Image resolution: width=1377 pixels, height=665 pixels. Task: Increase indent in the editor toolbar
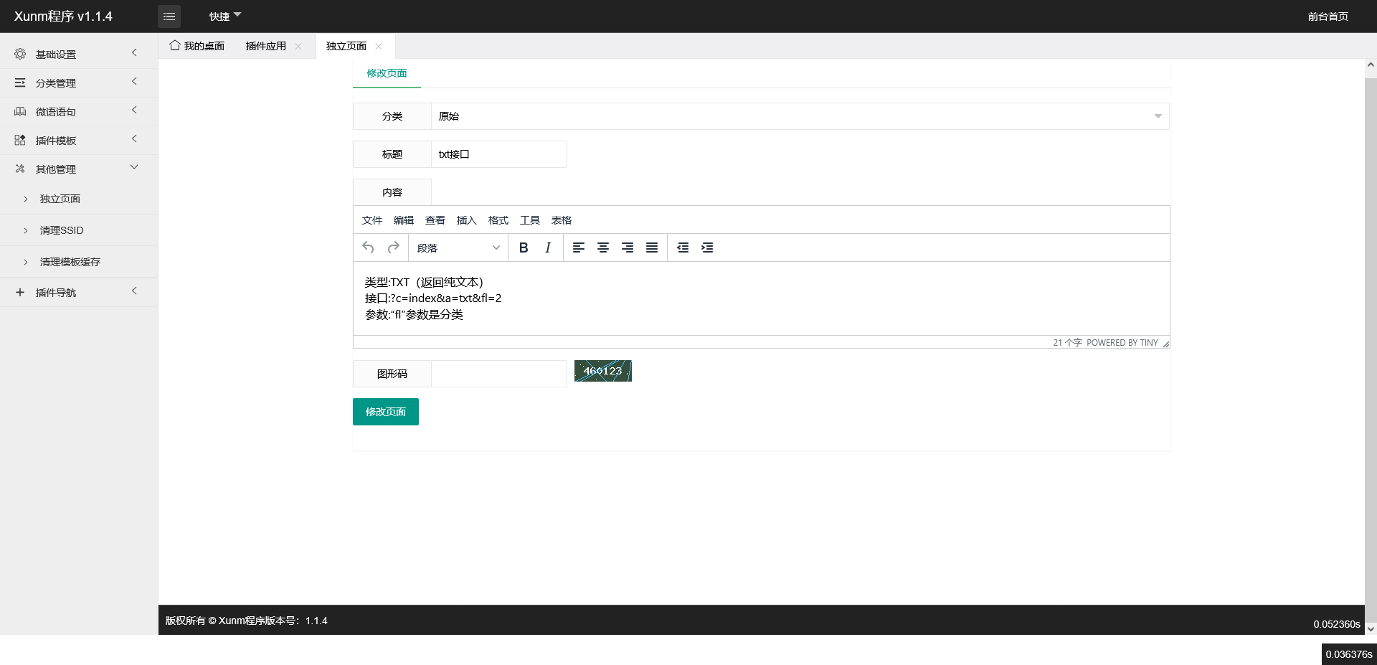click(707, 247)
